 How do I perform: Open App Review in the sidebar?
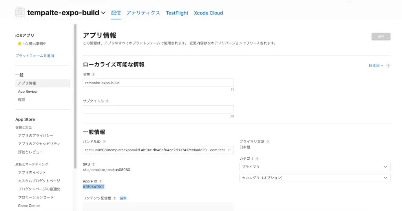pyautogui.click(x=28, y=92)
